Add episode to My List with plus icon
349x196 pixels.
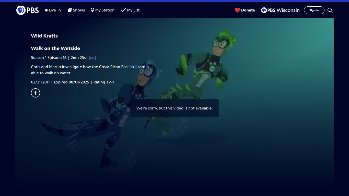point(36,93)
